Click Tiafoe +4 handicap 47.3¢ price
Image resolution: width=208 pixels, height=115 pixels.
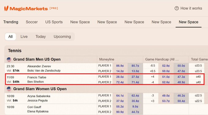(x=181, y=77)
